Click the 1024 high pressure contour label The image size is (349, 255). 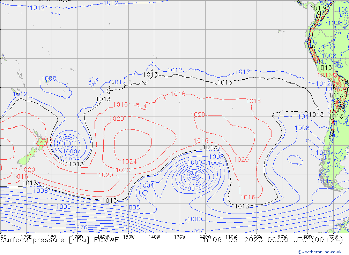(129, 161)
